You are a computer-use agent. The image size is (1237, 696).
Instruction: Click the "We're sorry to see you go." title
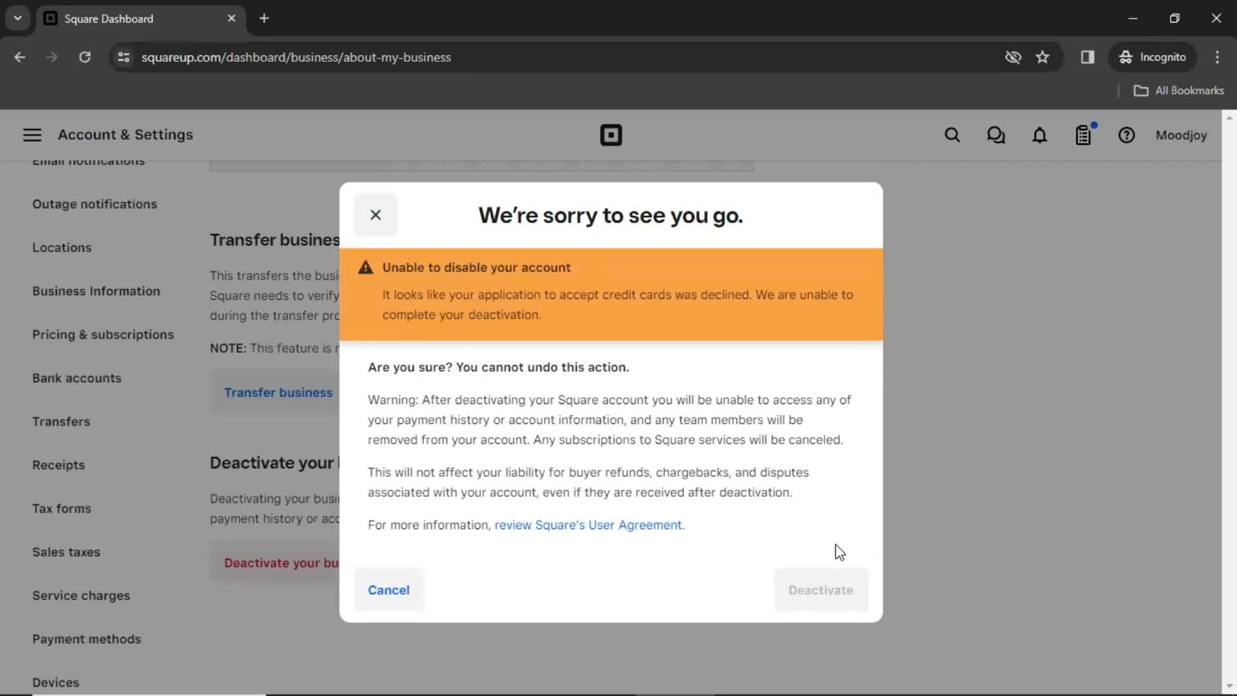(611, 215)
